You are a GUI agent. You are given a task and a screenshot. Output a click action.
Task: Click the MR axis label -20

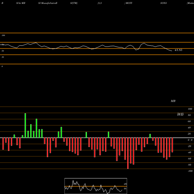(189, 146)
